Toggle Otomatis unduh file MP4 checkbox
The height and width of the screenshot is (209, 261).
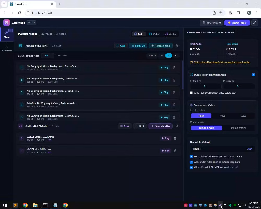(191, 167)
